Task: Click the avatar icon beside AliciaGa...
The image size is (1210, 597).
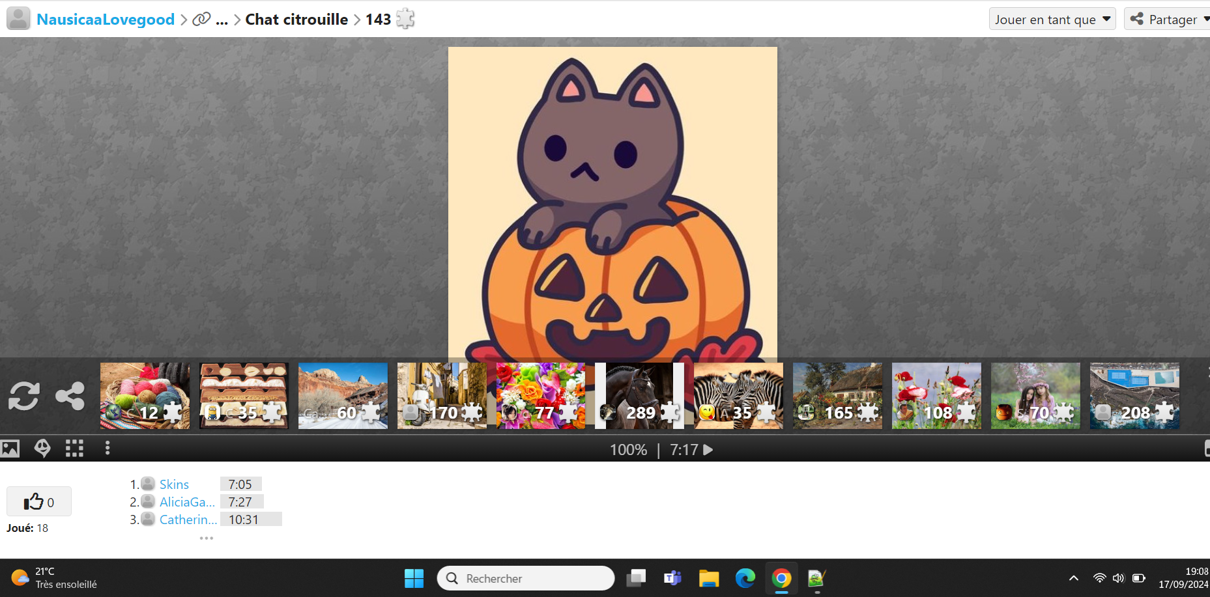Action: (148, 501)
